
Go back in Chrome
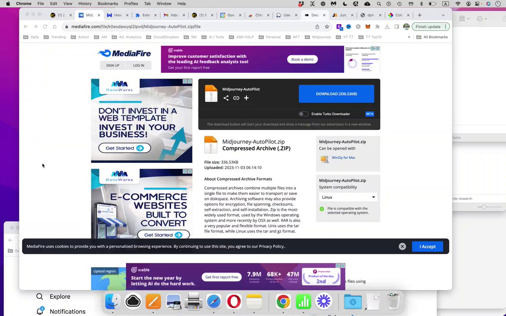point(26,27)
